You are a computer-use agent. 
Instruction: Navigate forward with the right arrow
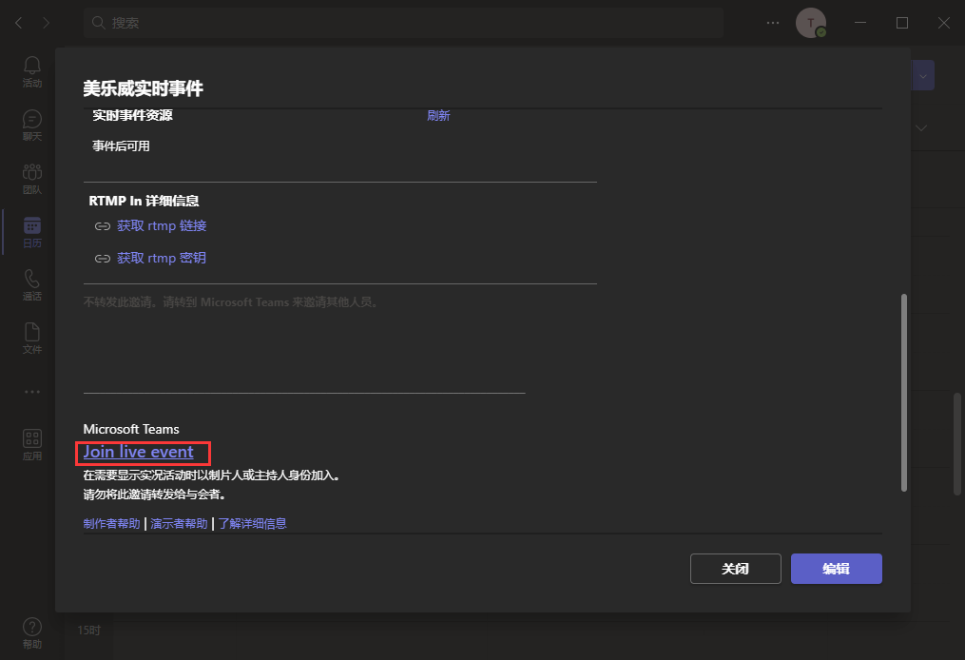[x=47, y=23]
